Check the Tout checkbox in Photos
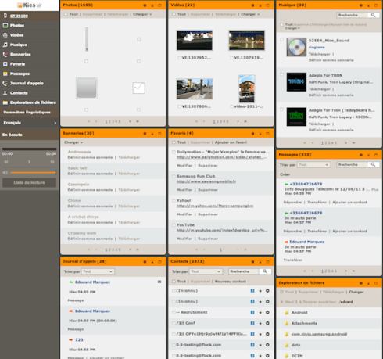Viewport: 383px width, 359px height. click(x=66, y=14)
